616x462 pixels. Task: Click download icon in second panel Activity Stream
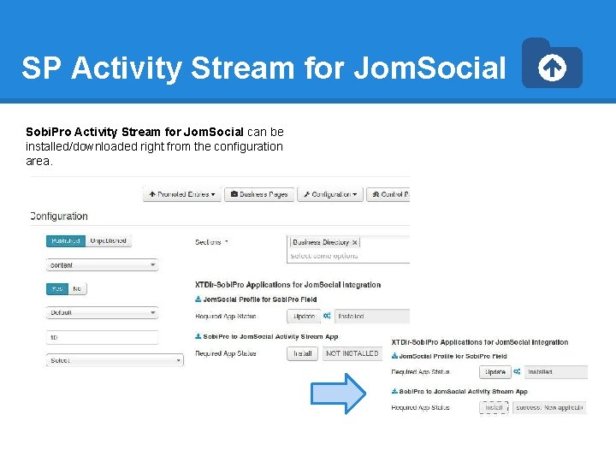(x=394, y=391)
